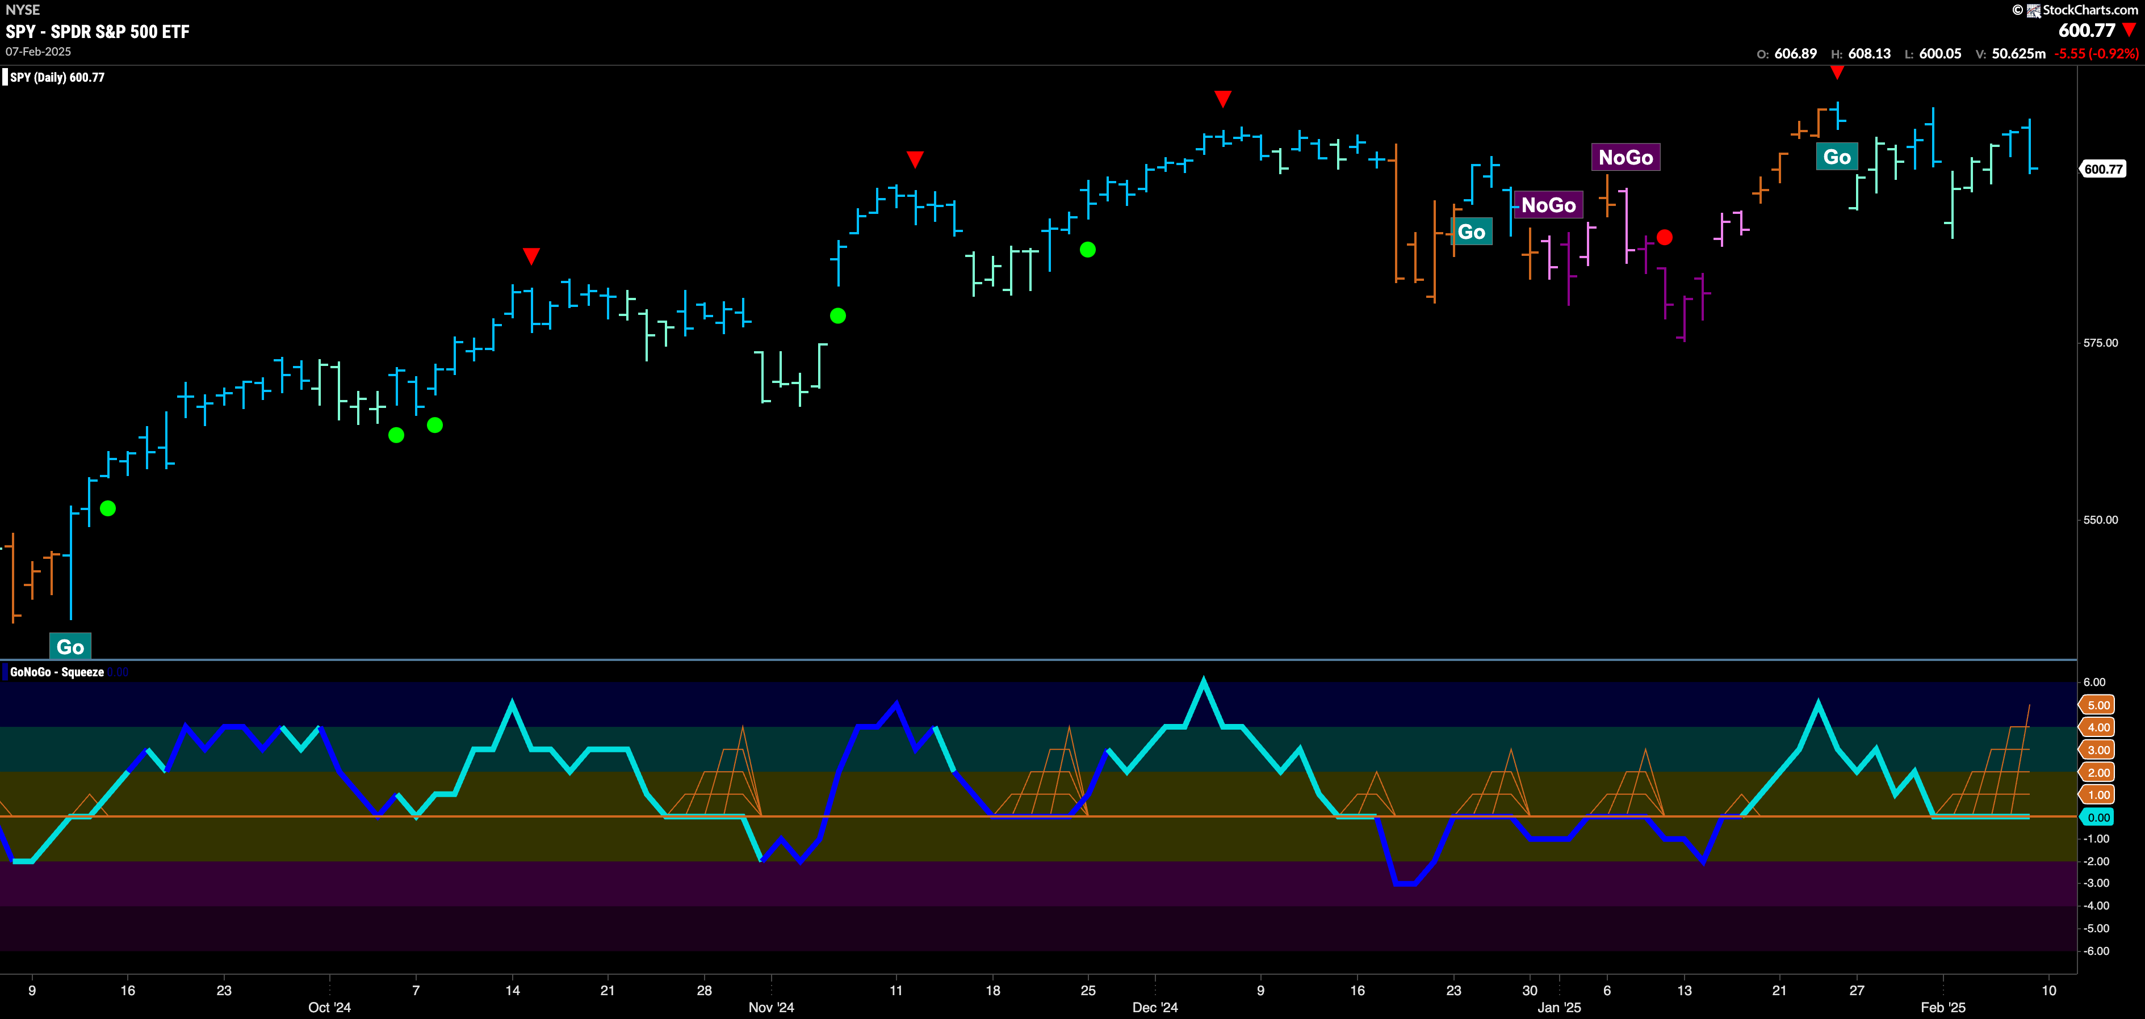This screenshot has width=2145, height=1019.
Task: Click the NYSE exchange label
Action: coord(23,10)
